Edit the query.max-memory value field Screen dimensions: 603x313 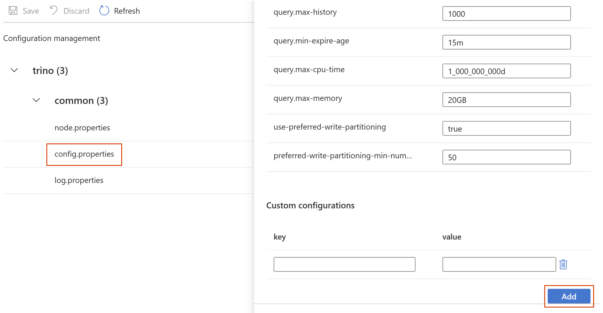[507, 99]
